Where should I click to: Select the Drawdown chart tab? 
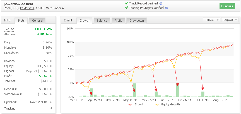[136, 21]
